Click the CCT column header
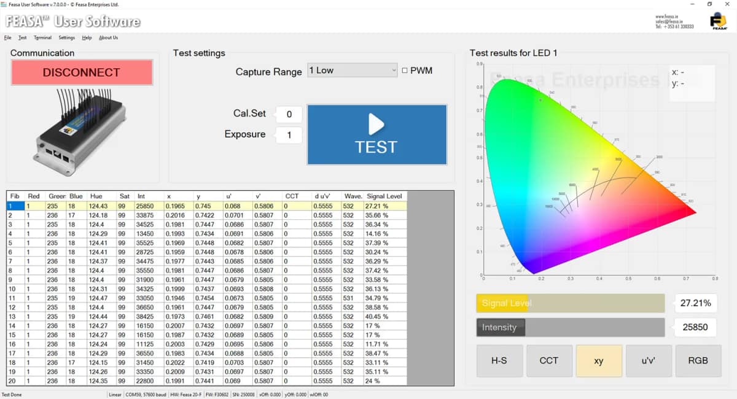 [297, 196]
